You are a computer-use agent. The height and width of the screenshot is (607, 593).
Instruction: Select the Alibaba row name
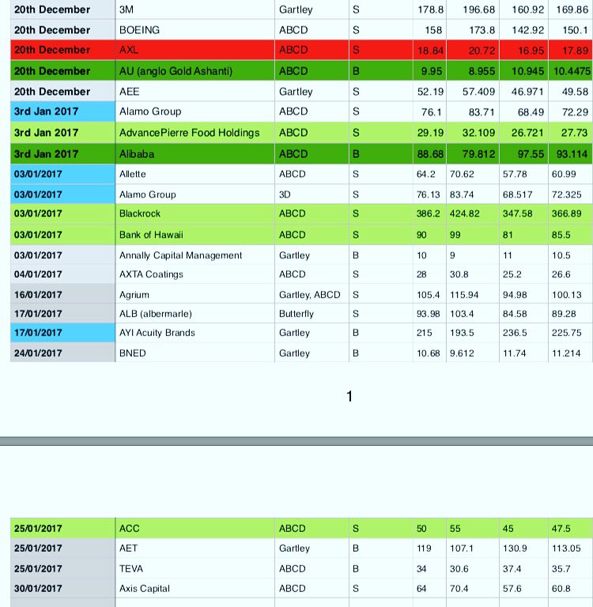(195, 153)
